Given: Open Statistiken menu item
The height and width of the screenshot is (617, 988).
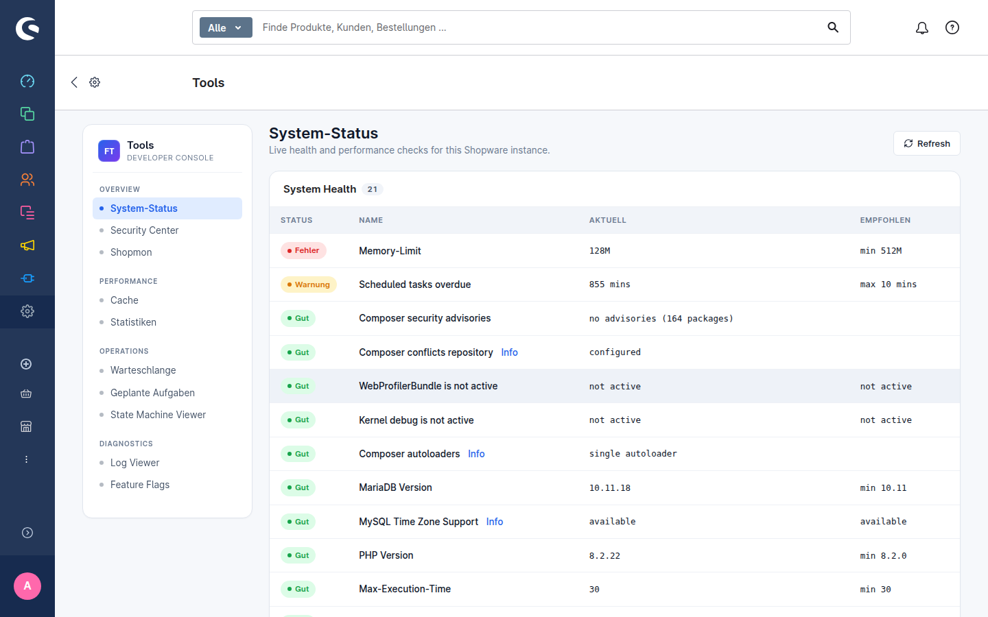Looking at the screenshot, I should click(x=167, y=322).
